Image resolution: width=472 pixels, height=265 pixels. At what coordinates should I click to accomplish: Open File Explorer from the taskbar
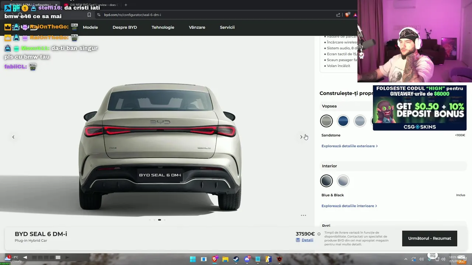coord(225,259)
